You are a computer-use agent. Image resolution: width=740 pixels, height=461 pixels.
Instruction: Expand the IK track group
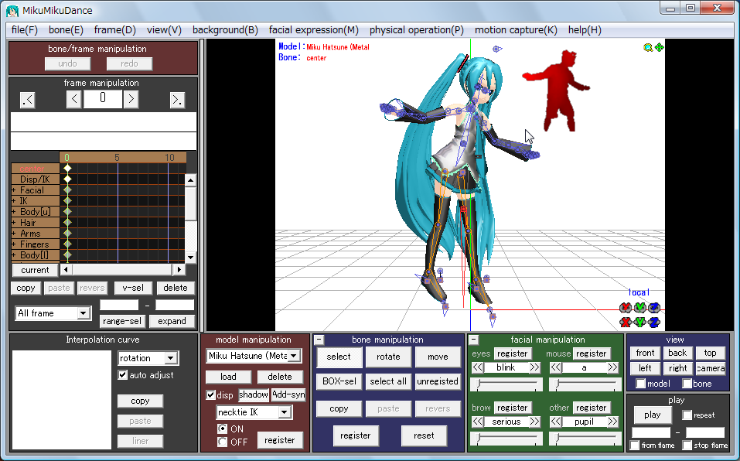14,201
